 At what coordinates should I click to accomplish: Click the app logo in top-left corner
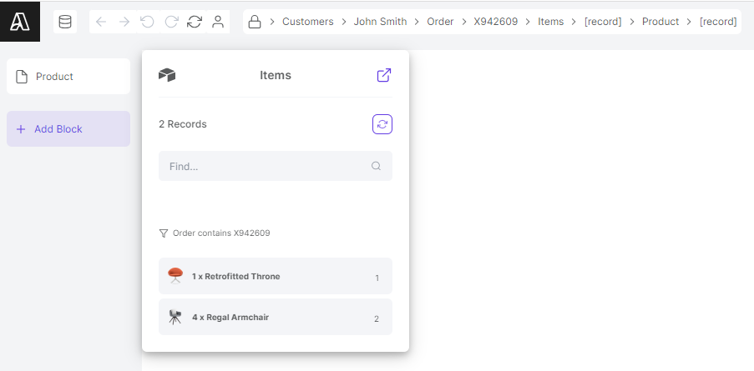19,21
